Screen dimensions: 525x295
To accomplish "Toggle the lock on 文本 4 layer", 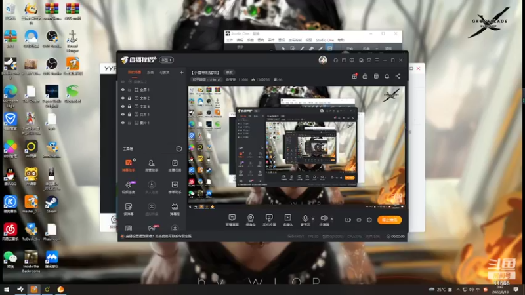I will [129, 106].
